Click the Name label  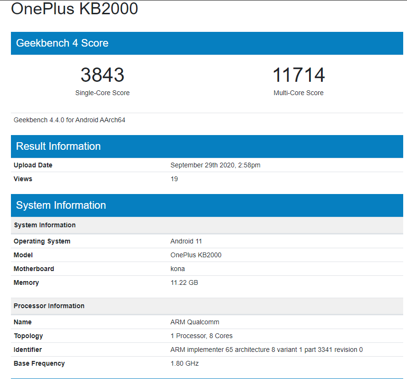coord(22,322)
